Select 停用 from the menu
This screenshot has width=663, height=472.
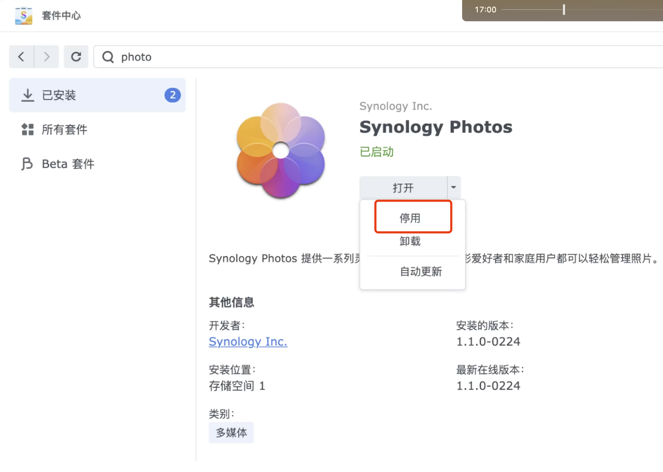tap(410, 217)
